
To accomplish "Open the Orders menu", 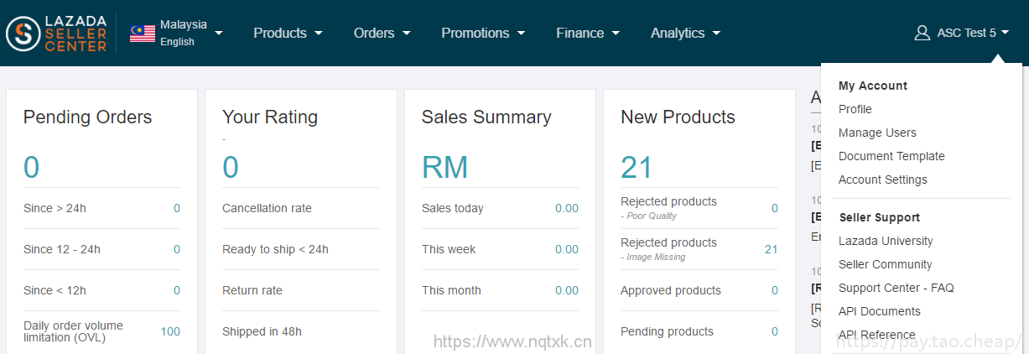I will pos(382,33).
